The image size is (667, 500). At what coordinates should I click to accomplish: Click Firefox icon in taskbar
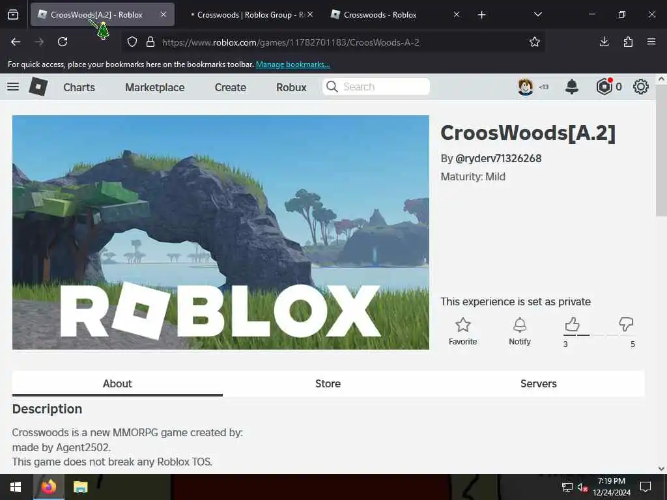click(x=48, y=487)
